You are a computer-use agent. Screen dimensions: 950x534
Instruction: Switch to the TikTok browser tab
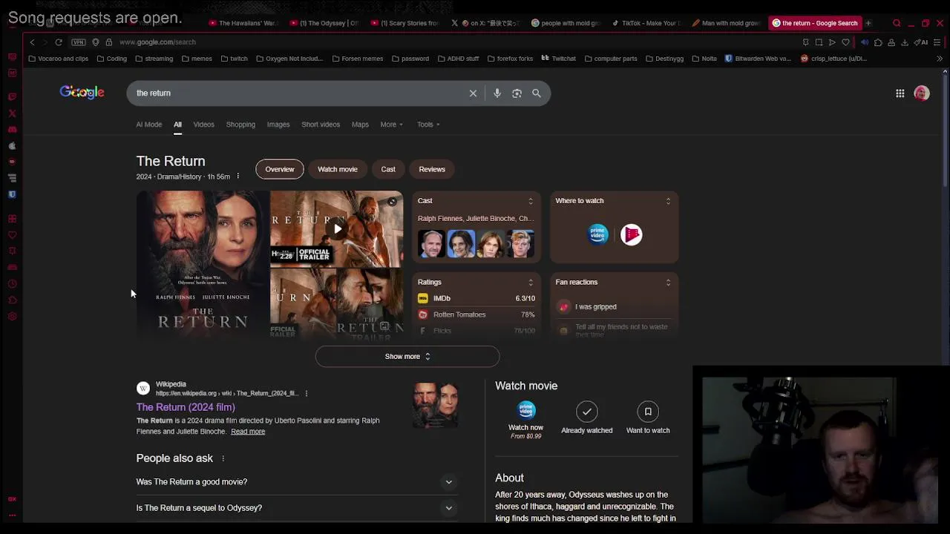pyautogui.click(x=646, y=23)
